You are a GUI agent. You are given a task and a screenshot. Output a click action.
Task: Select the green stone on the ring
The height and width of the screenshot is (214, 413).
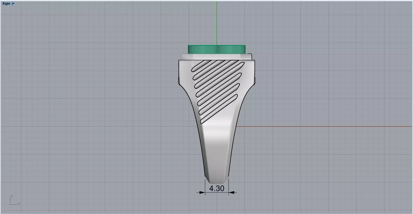point(217,49)
